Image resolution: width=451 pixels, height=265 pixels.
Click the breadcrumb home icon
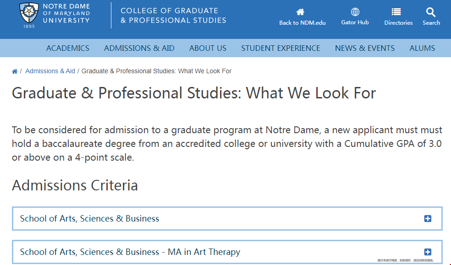15,71
